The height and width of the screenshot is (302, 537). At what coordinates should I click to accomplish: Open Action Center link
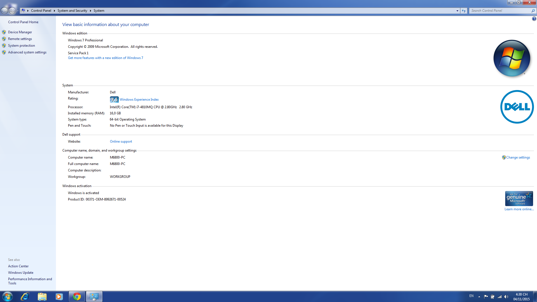[18, 266]
